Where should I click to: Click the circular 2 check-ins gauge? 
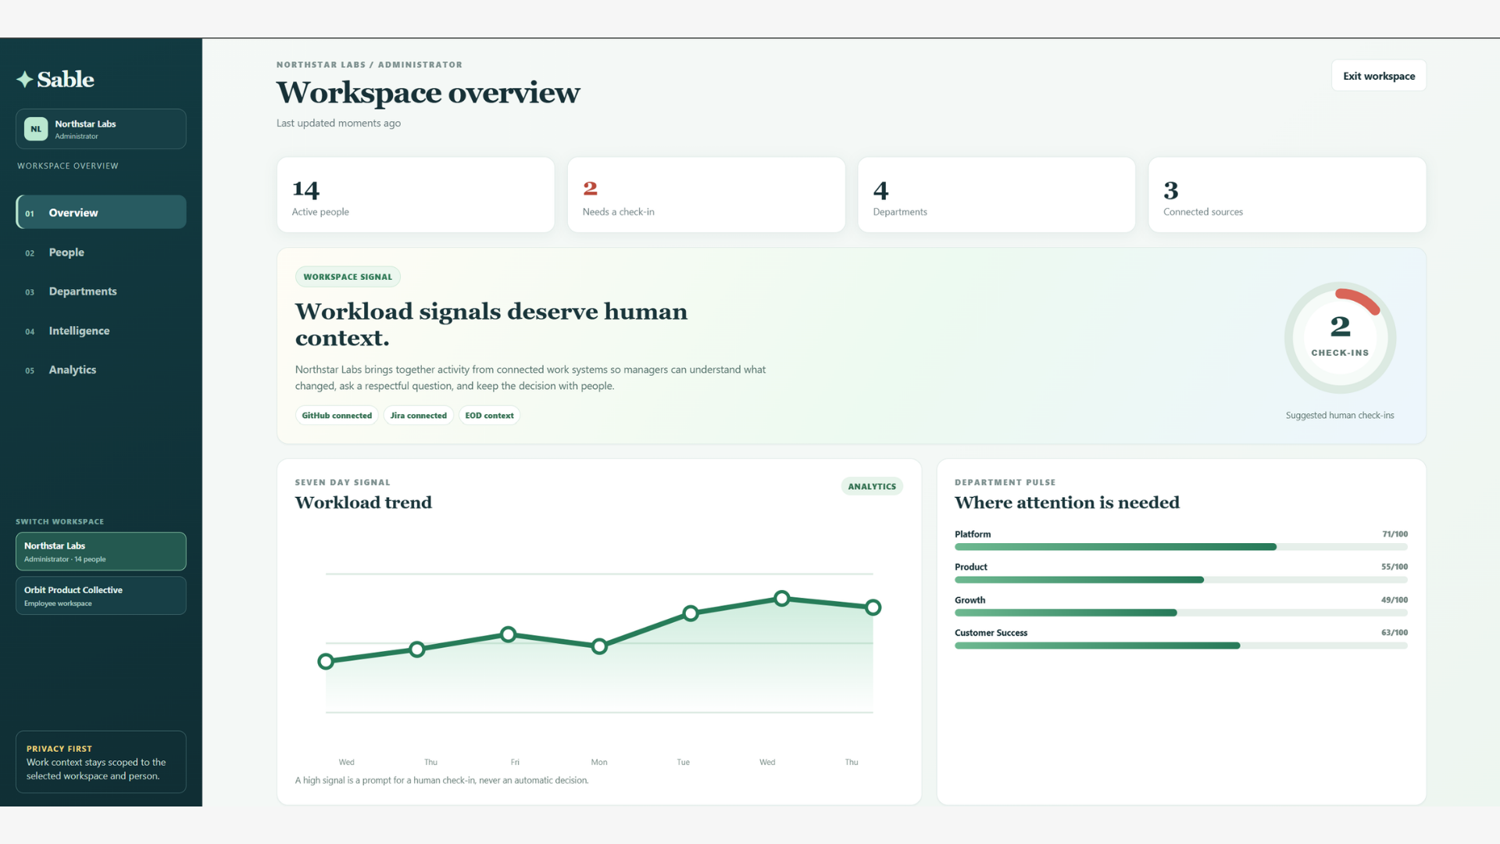(x=1340, y=338)
